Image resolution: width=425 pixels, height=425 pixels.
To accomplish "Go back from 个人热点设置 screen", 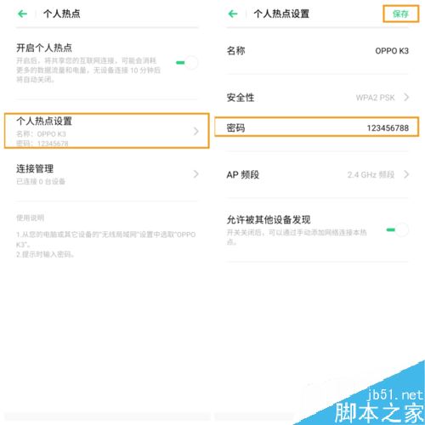I will 233,14.
